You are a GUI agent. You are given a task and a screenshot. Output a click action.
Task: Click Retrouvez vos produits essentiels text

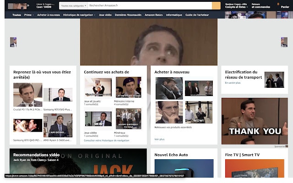click(173, 127)
